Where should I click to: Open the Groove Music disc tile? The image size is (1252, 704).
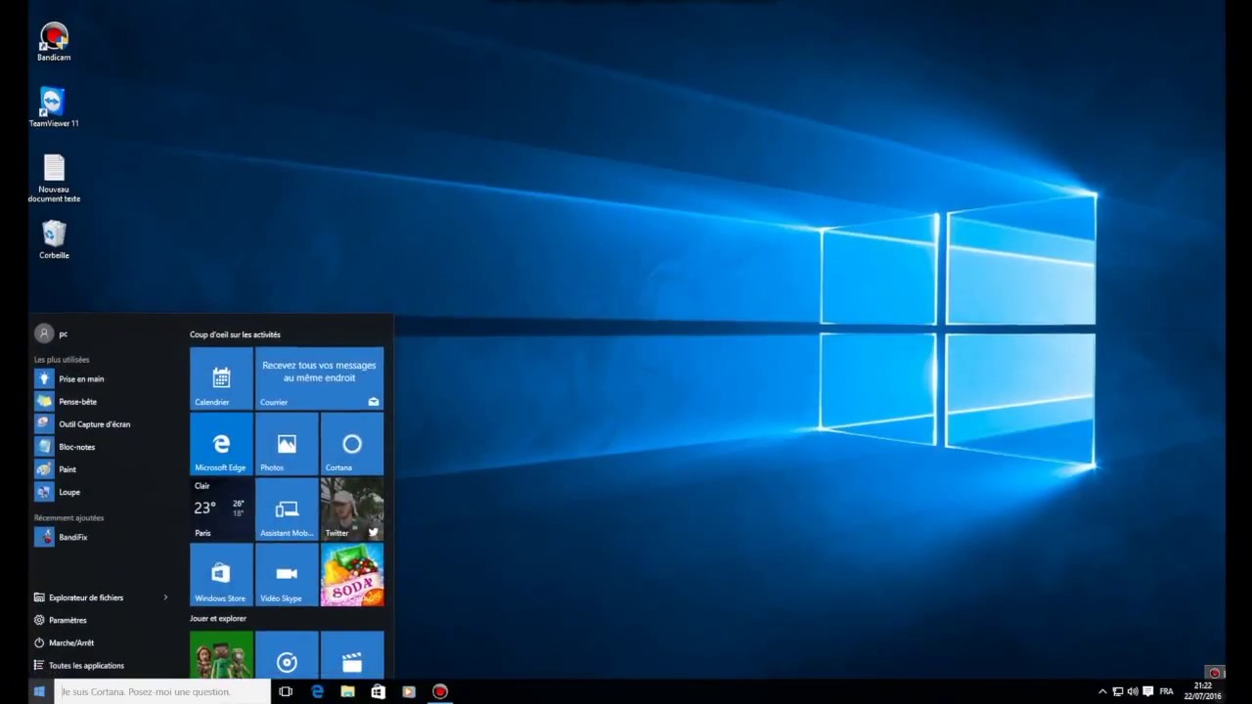[287, 654]
